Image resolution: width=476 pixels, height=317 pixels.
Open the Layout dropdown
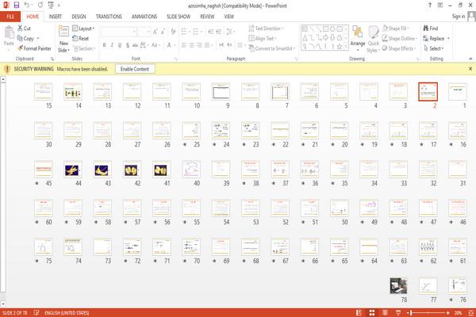click(x=83, y=29)
